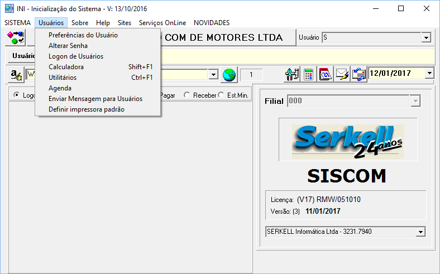440x274 pixels.
Task: Open the date 12/01/2017 dropdown arrow
Action: (x=429, y=74)
